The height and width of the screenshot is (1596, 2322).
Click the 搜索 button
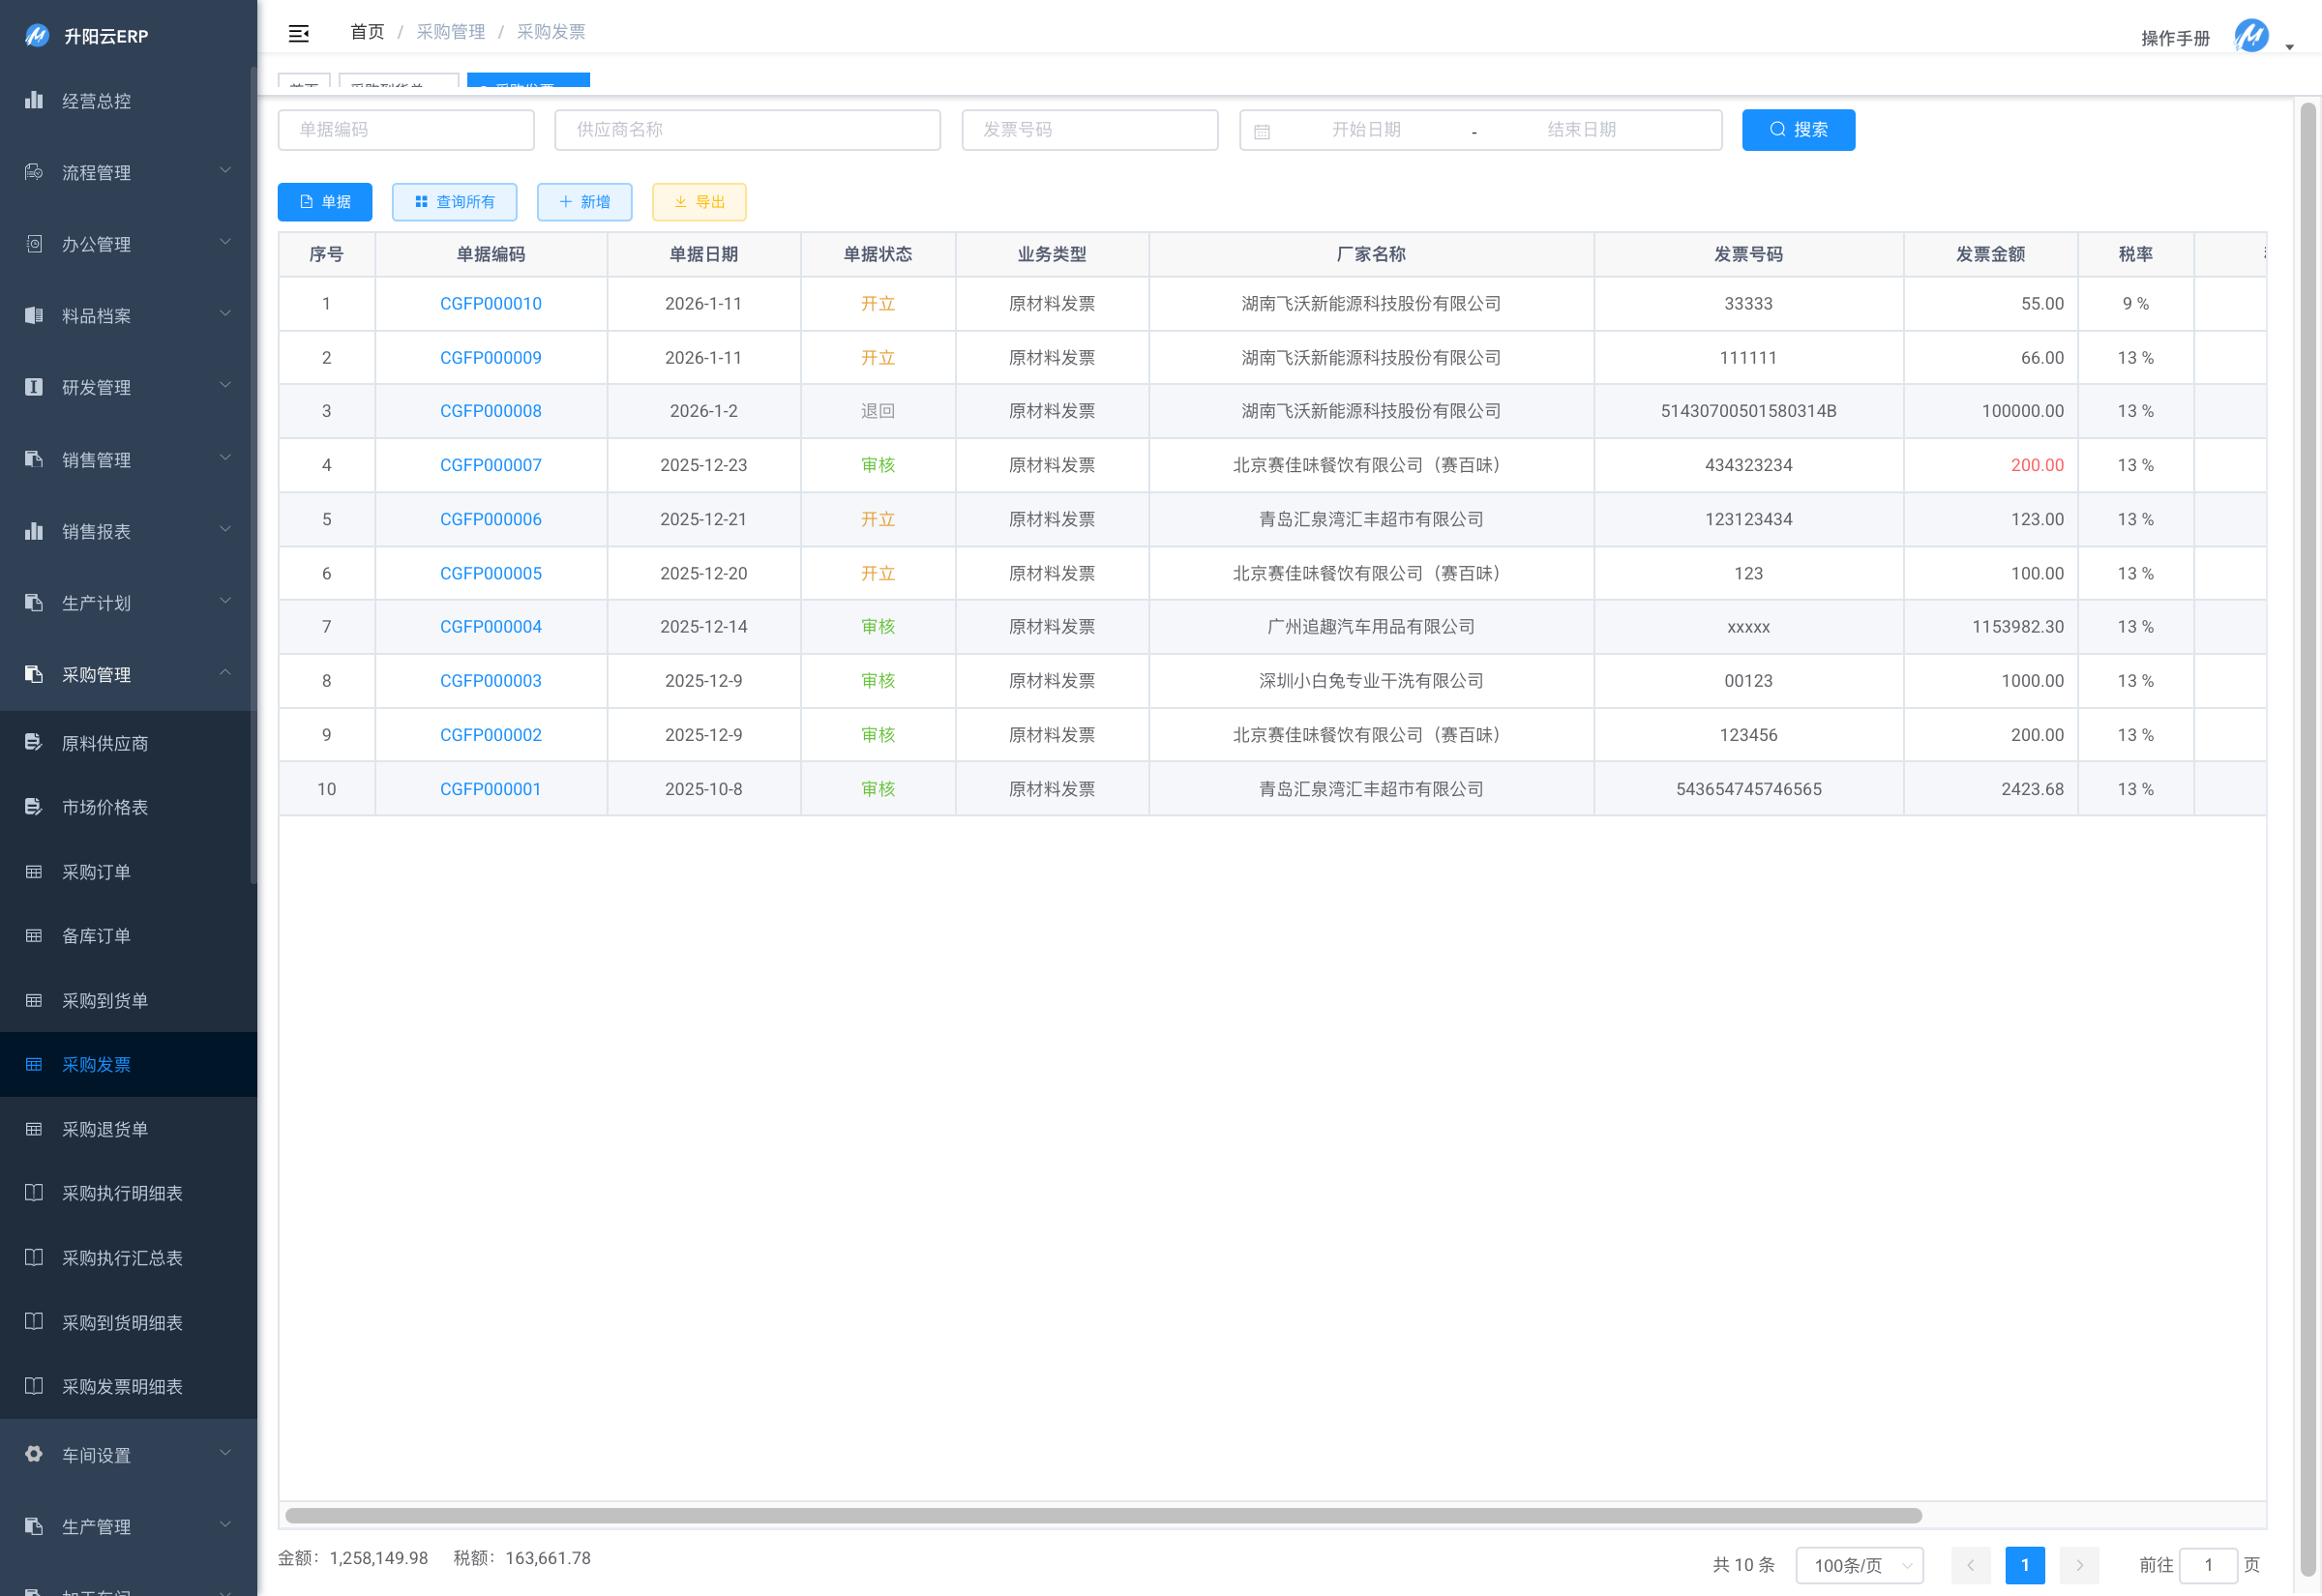pos(1797,130)
